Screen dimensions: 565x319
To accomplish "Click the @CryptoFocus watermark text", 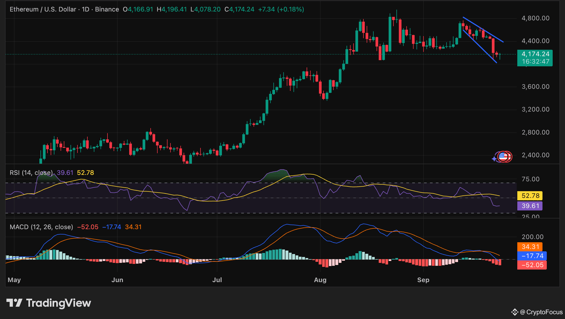I will click(541, 312).
